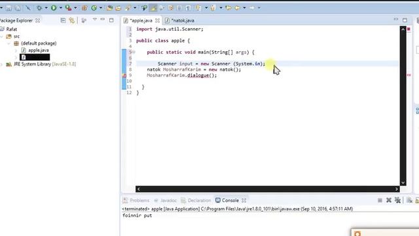Screen dimensions: 419x236
Task: Click the Terminate console square icon
Action: (380, 200)
